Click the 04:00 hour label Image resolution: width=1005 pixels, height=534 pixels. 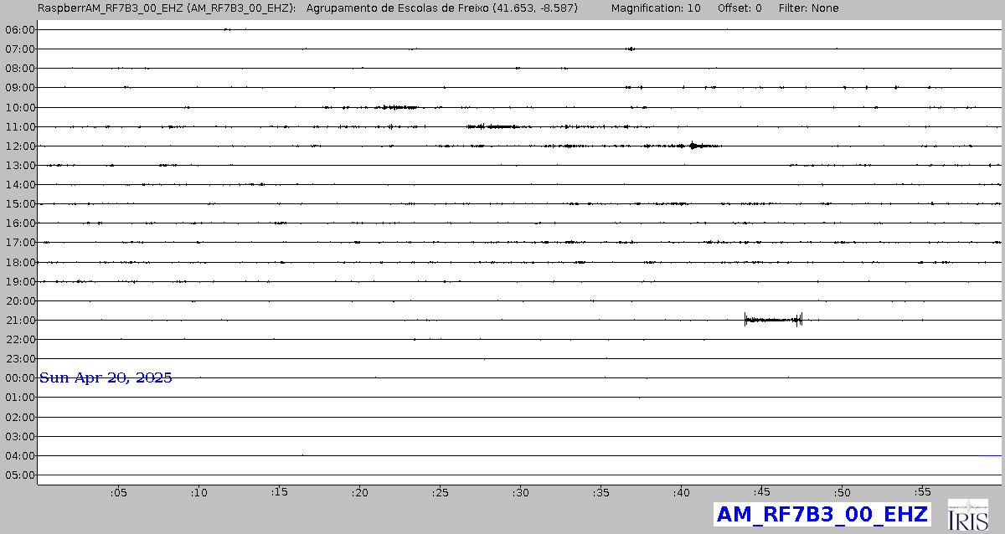(x=20, y=455)
